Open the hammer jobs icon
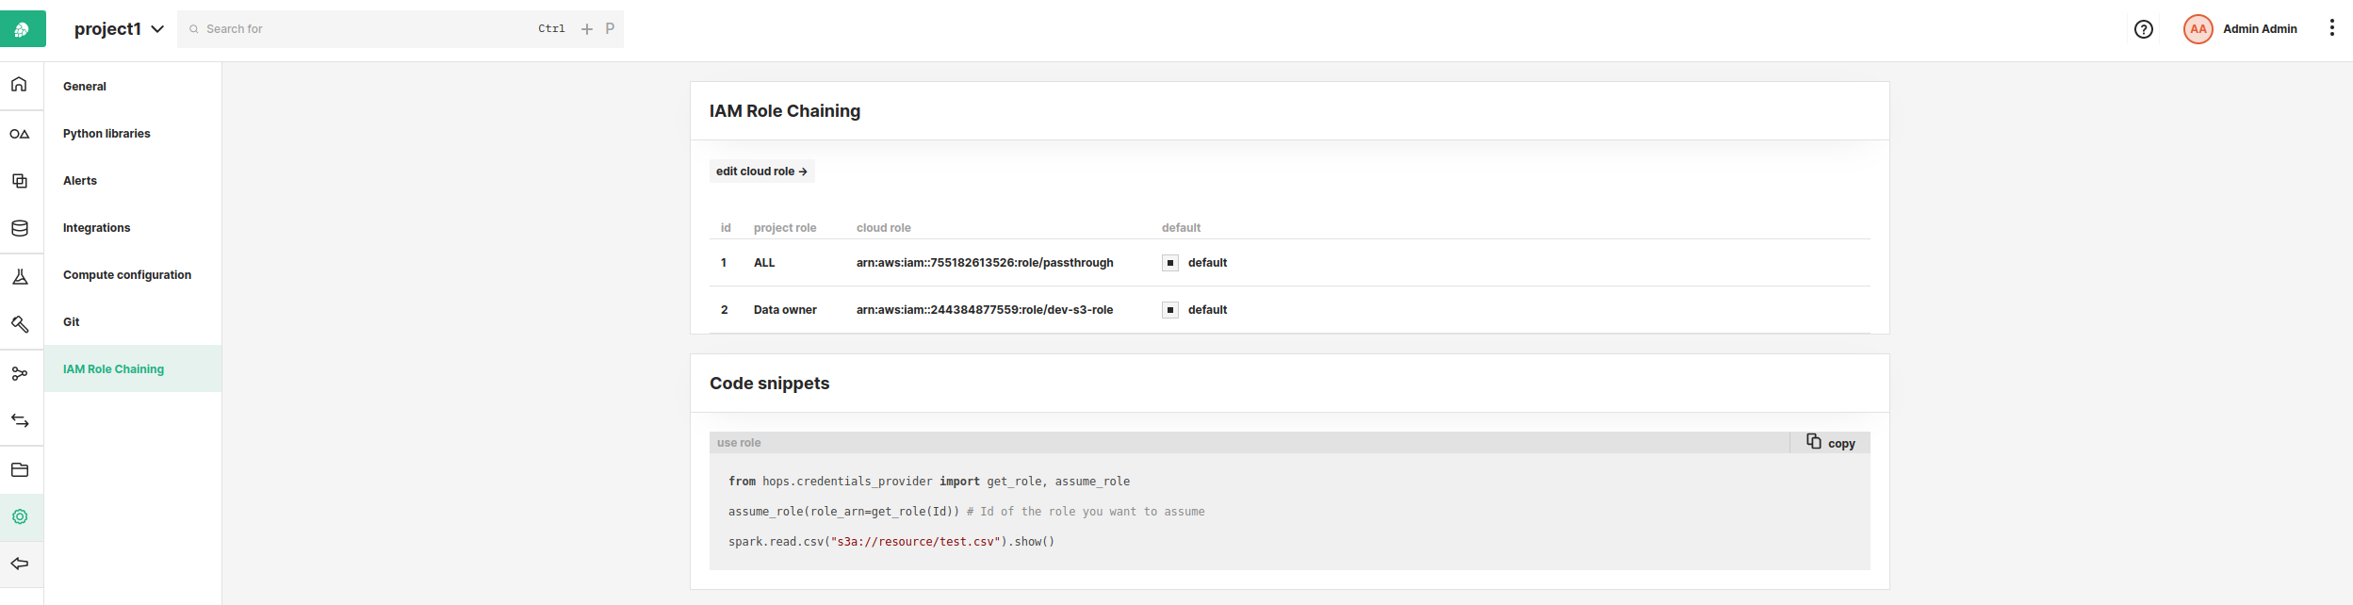This screenshot has width=2353, height=605. tap(20, 324)
